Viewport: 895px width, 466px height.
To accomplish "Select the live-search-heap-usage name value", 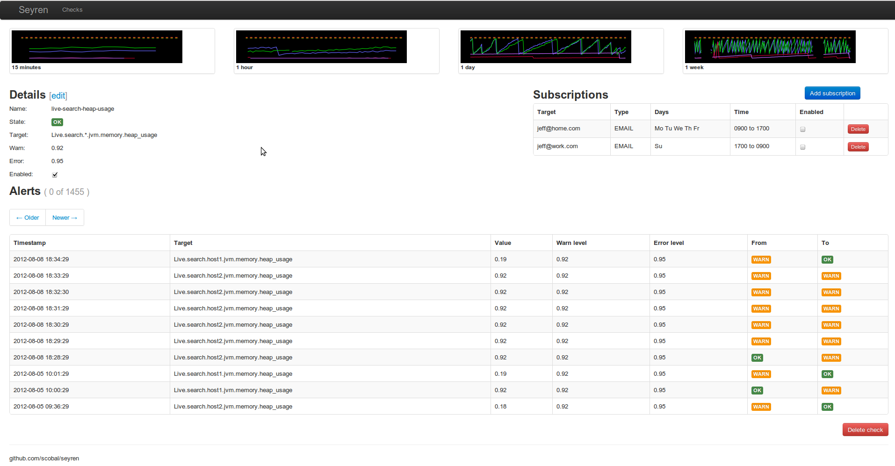I will click(x=83, y=108).
